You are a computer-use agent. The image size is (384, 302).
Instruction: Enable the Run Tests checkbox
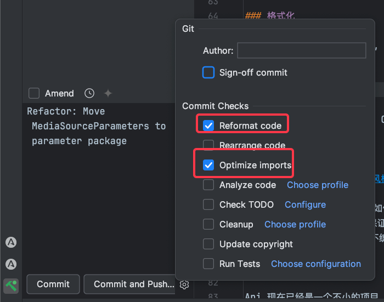(x=208, y=264)
